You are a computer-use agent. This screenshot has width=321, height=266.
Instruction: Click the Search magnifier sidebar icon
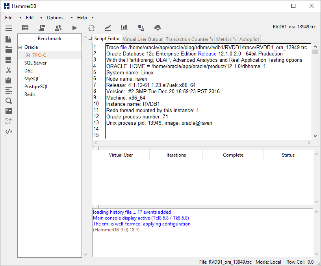pos(9,101)
